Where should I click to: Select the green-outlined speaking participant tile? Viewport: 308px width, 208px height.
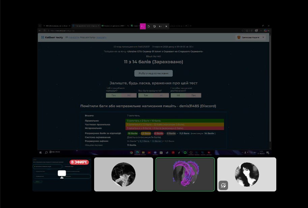tap(185, 174)
